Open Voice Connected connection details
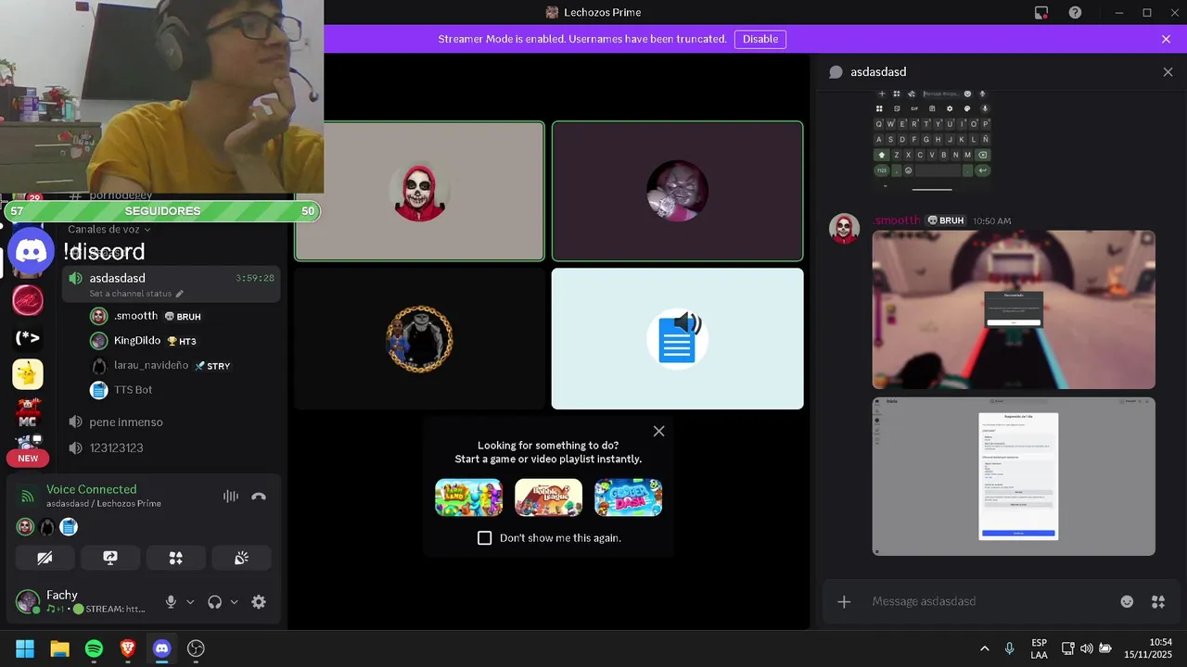This screenshot has width=1187, height=667. [x=91, y=489]
